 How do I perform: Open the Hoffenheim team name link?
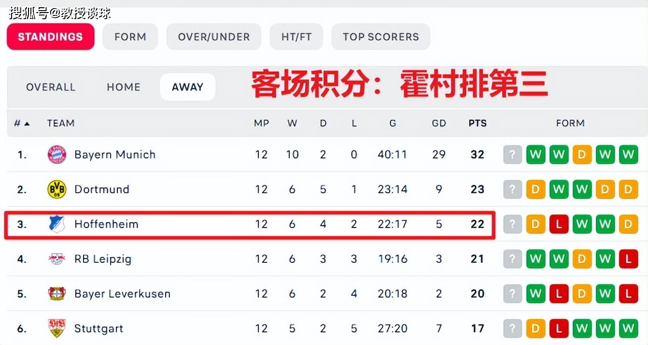[x=106, y=224]
